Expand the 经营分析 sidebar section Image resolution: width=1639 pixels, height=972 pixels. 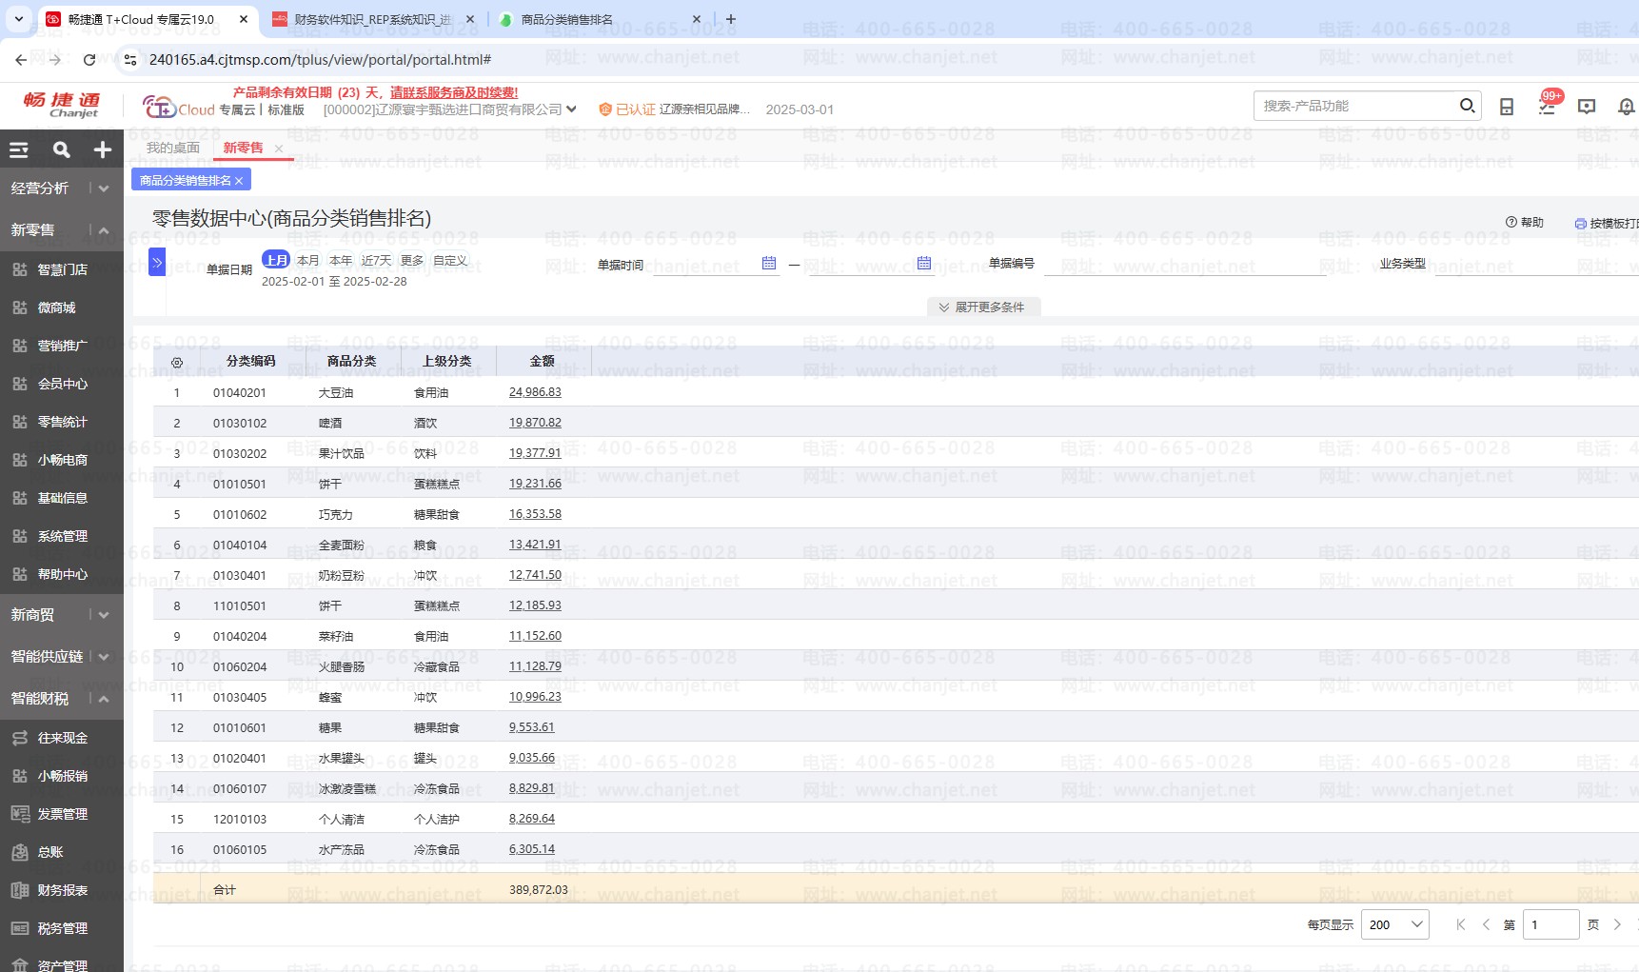click(104, 188)
